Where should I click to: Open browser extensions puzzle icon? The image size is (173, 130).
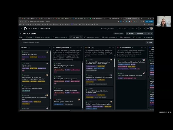[x=139, y=21]
